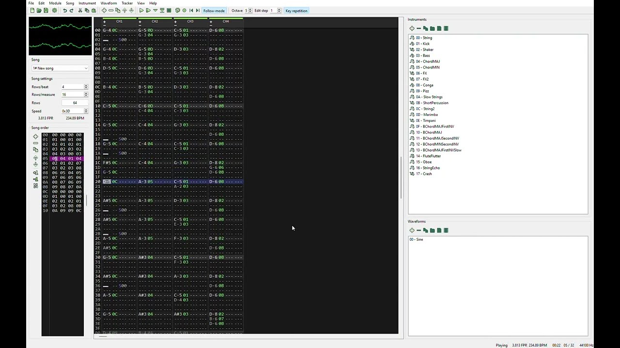
Task: Adjust the Speed spinner
Action: (x=86, y=111)
